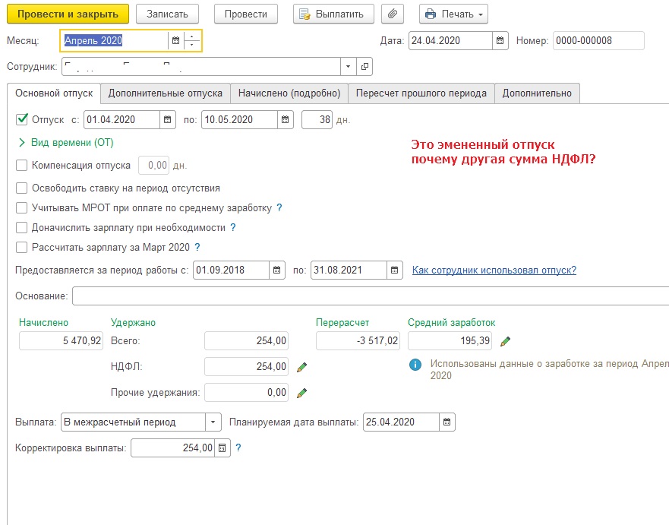Edit НДФЛ amount with pencil icon

pos(301,367)
